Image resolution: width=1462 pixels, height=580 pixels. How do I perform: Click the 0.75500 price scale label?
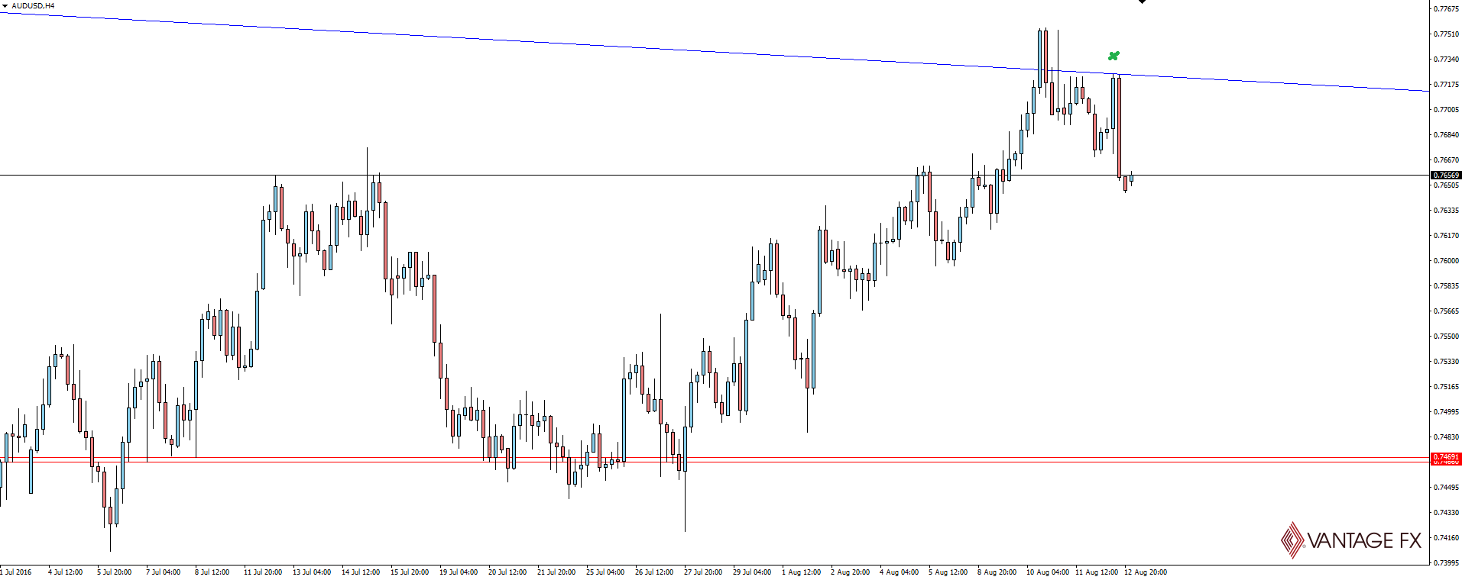pos(1446,337)
